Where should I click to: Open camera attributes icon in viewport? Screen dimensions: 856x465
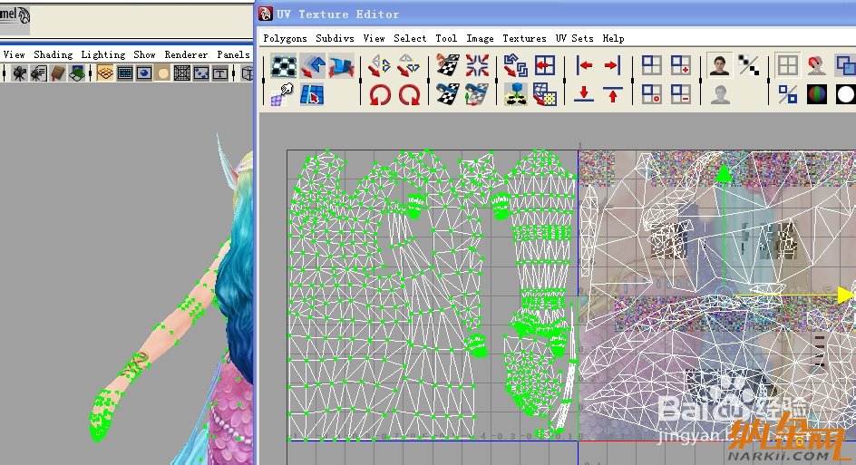tap(38, 73)
